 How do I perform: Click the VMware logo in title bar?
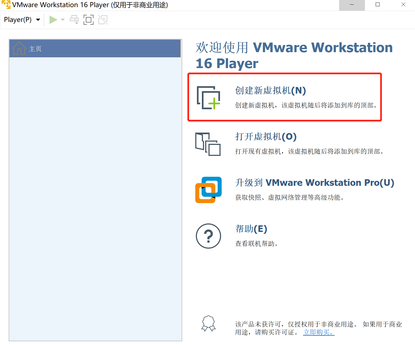(x=6, y=5)
